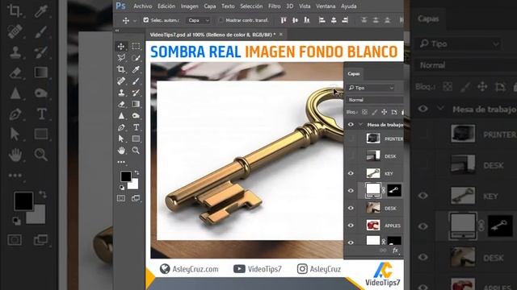Open the Capa auto-select dropdown
This screenshot has height=290, width=517.
pyautogui.click(x=198, y=20)
